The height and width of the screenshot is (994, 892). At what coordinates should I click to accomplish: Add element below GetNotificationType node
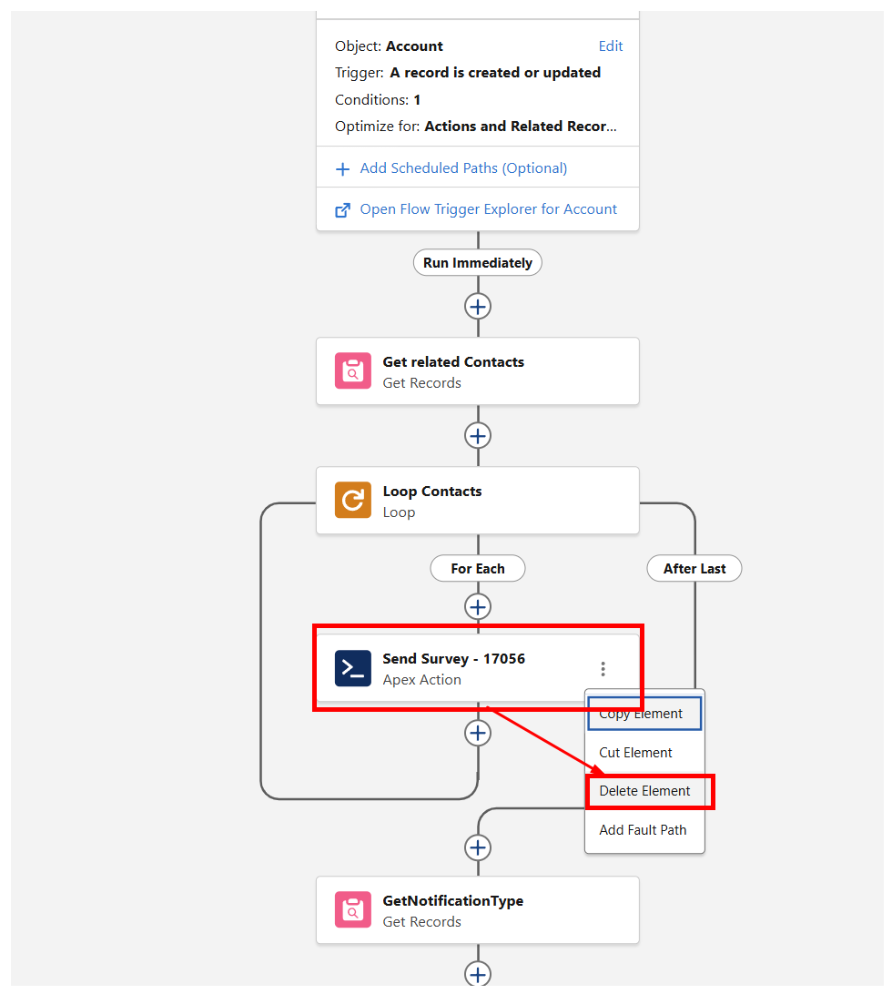478,974
